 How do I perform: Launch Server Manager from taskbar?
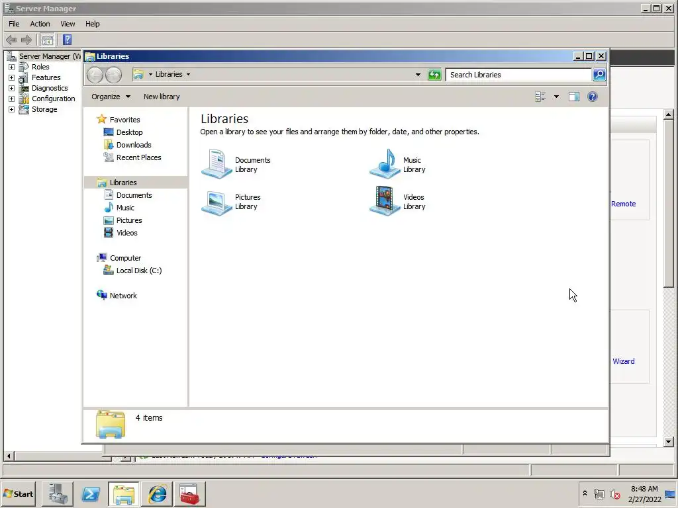pos(58,493)
